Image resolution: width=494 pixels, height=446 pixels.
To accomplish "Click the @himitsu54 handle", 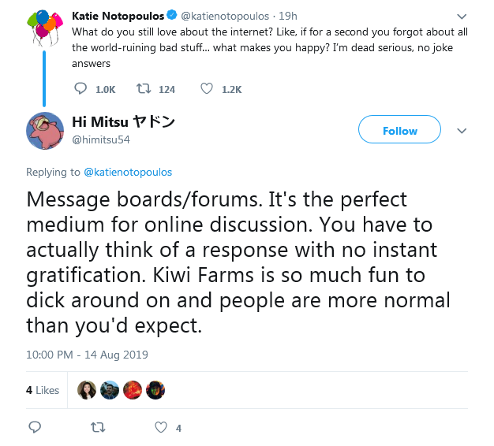I will [x=101, y=139].
